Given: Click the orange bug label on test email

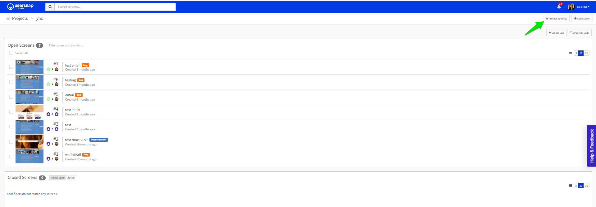Looking at the screenshot, I should click(85, 65).
